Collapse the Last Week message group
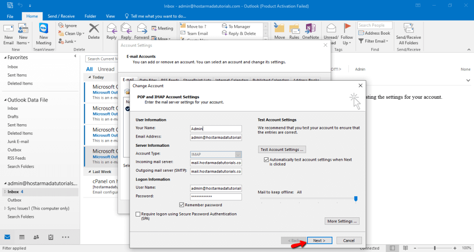The image size is (474, 252). 89,172
